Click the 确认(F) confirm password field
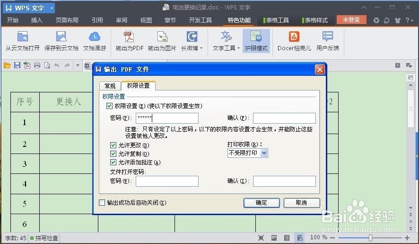 (x=284, y=118)
